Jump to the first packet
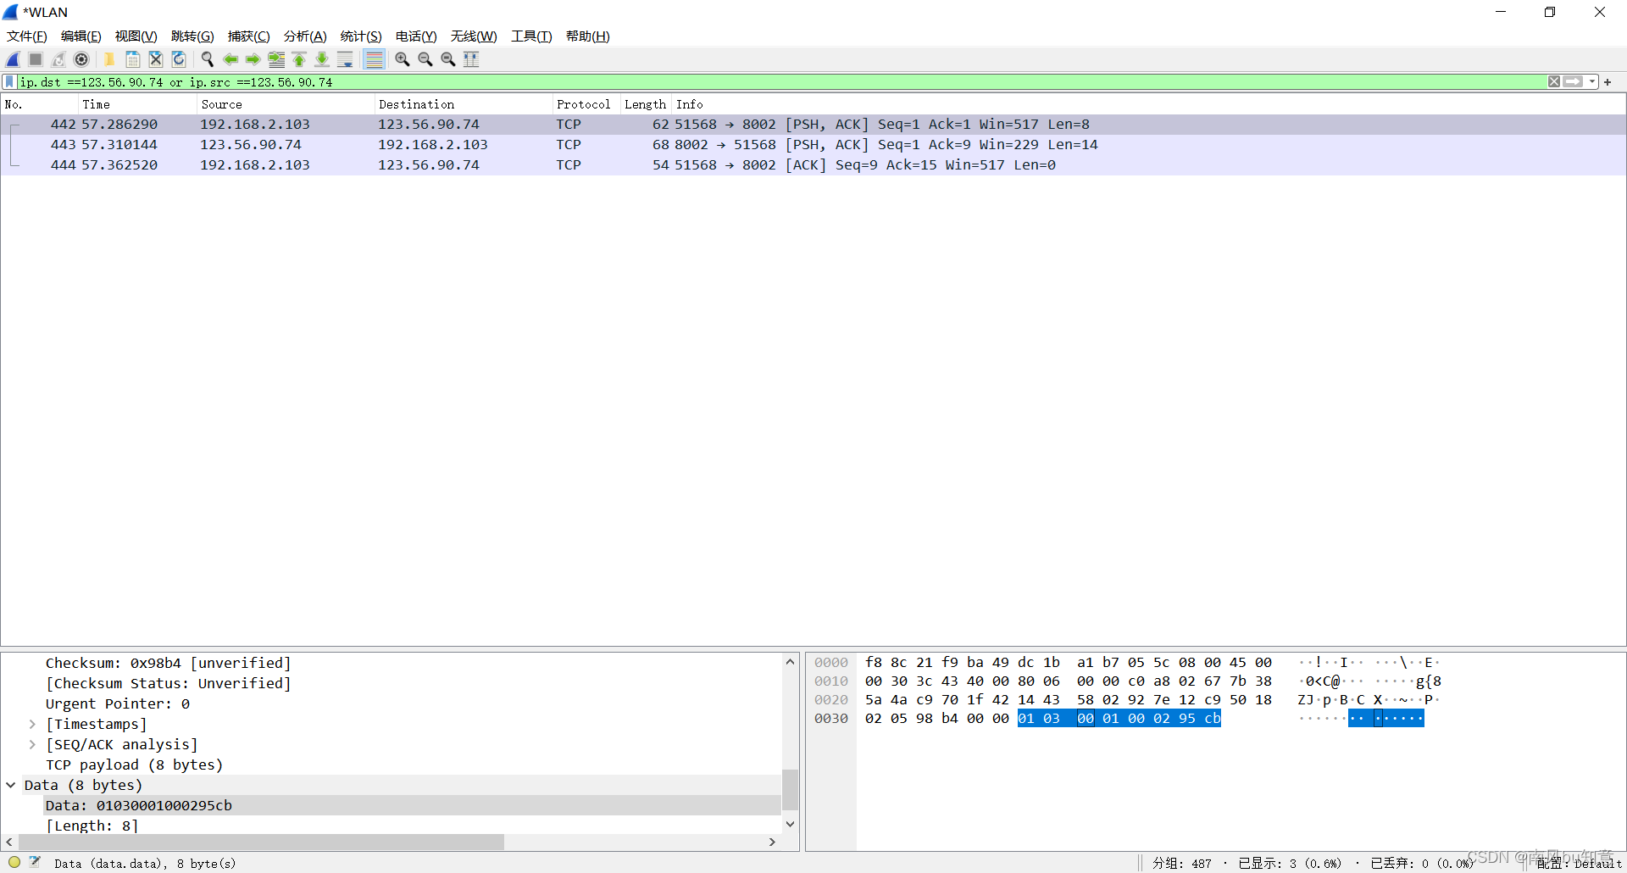 [299, 59]
